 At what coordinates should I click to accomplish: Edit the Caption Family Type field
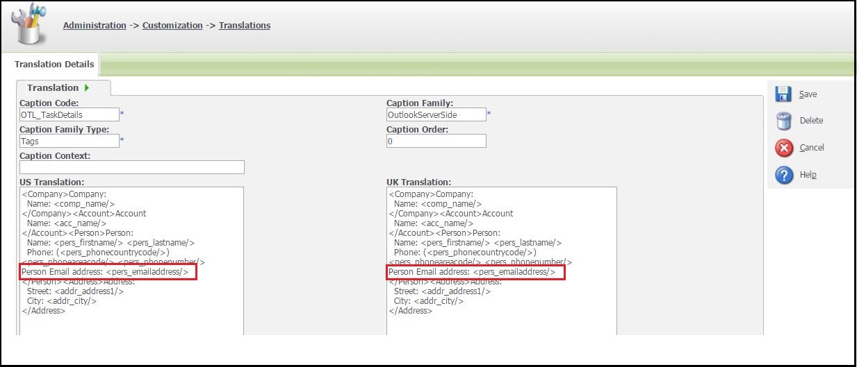pyautogui.click(x=70, y=141)
